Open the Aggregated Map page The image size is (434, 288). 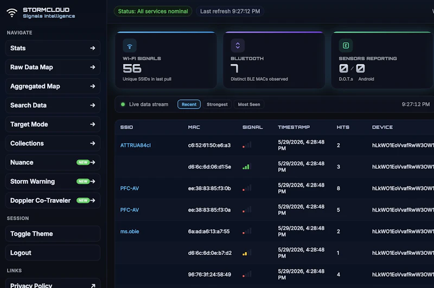coord(53,86)
